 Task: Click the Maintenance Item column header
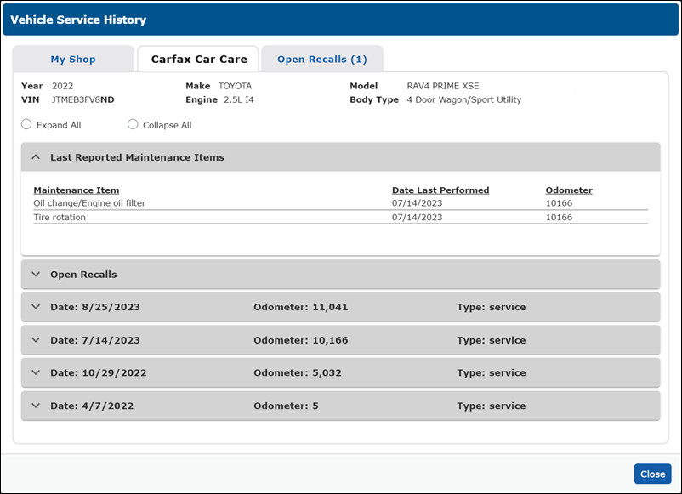[77, 190]
